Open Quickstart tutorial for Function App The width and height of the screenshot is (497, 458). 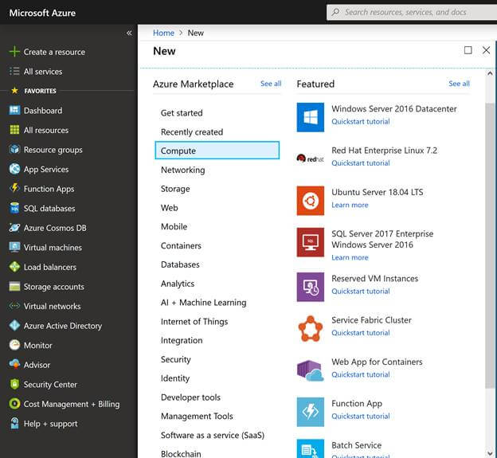[x=360, y=416]
